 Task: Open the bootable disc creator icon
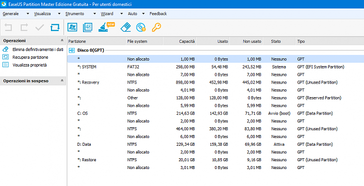141,27
